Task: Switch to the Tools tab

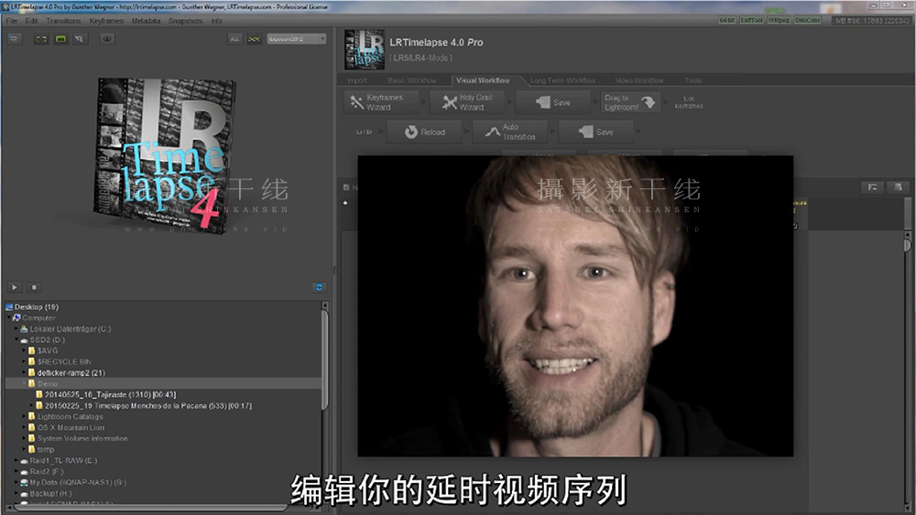Action: tap(692, 80)
